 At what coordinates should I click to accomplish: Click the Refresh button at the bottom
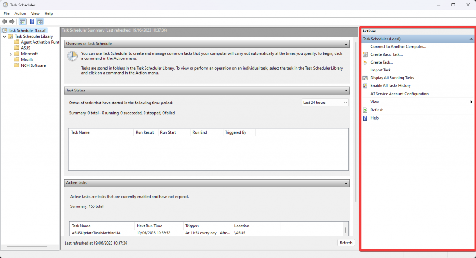(x=346, y=243)
